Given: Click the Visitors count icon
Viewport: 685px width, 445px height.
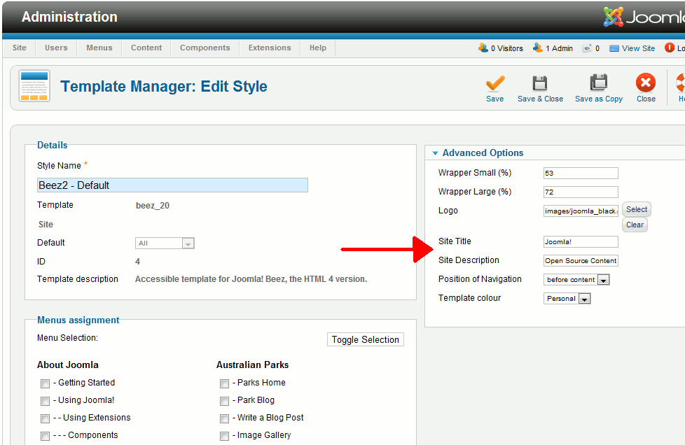Looking at the screenshot, I should pyautogui.click(x=483, y=48).
